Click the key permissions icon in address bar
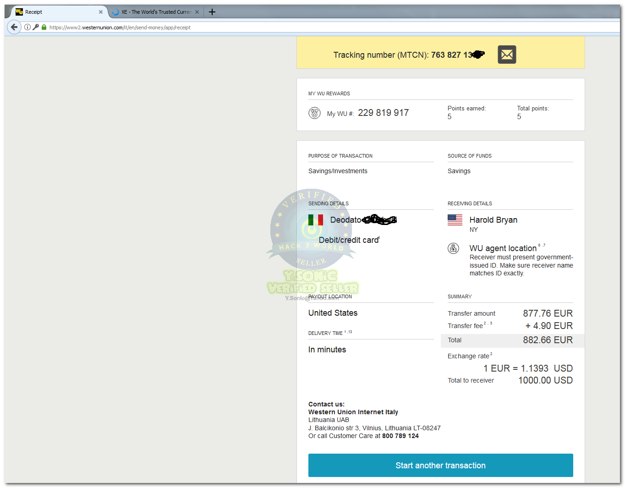Viewport: 625px width, 488px height. click(x=36, y=27)
